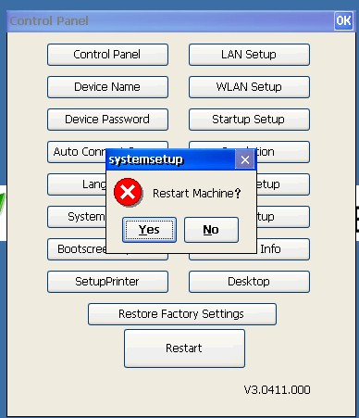Open the Control Panel button
Screen dimensions: 359x418
point(107,55)
